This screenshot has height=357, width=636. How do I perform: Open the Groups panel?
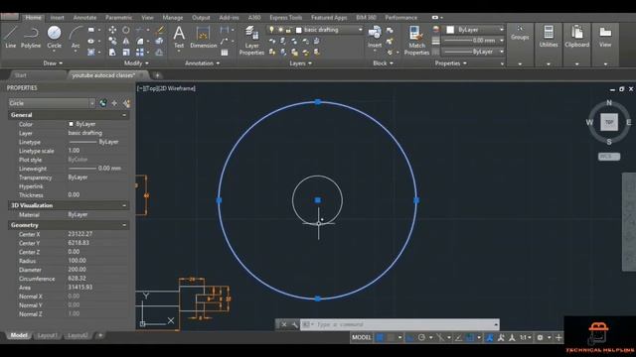tap(520, 44)
